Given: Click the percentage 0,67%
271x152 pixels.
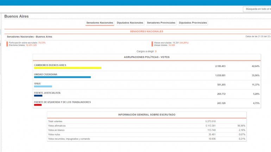Looking at the screenshot, I should click(242, 134).
